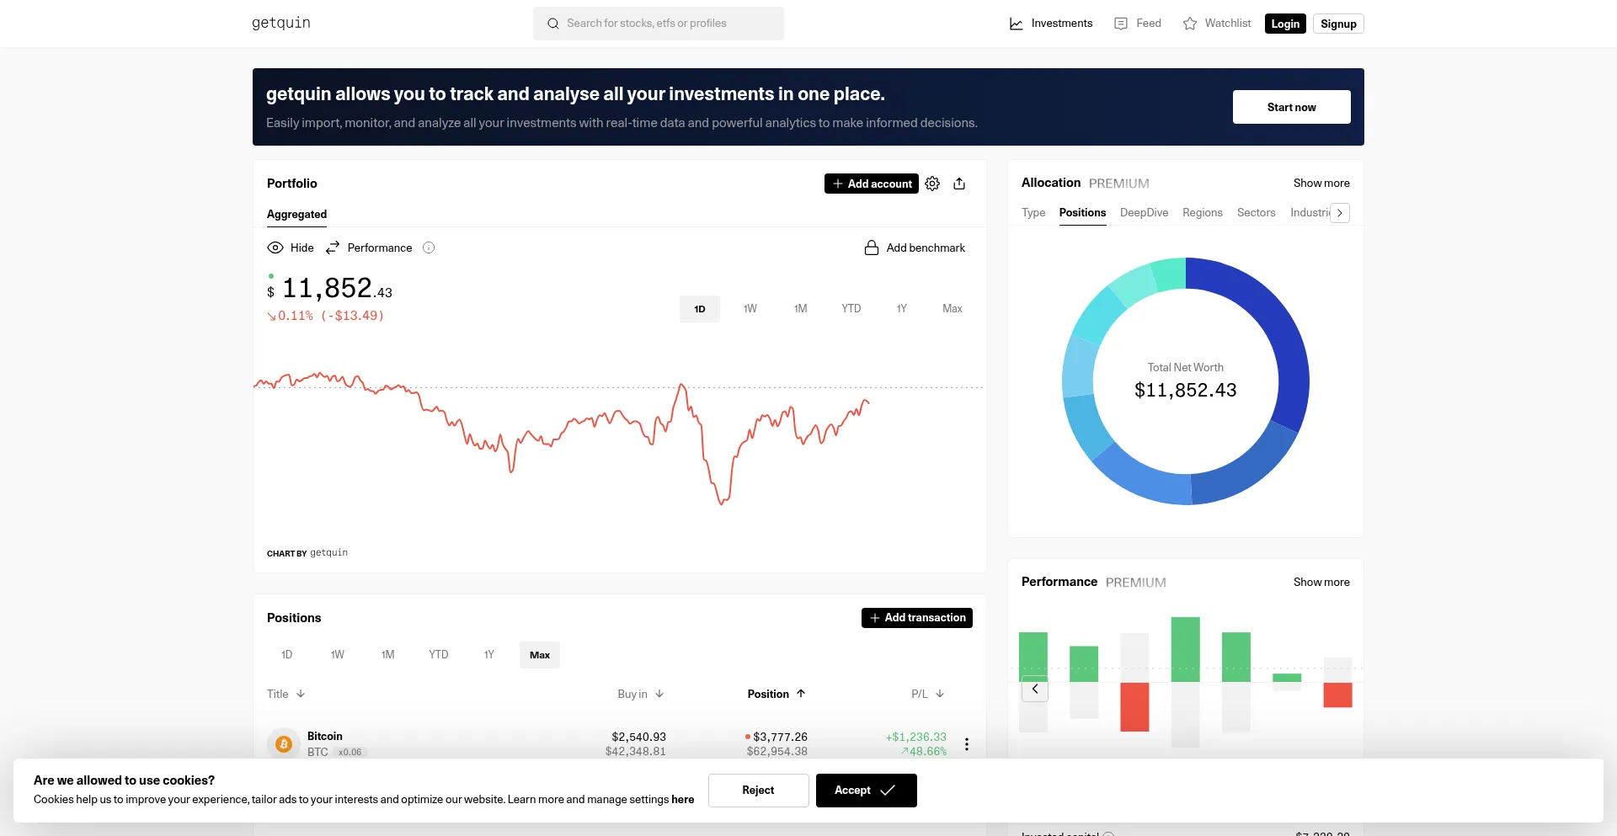1617x836 pixels.
Task: Reject cookies
Action: pos(759,791)
